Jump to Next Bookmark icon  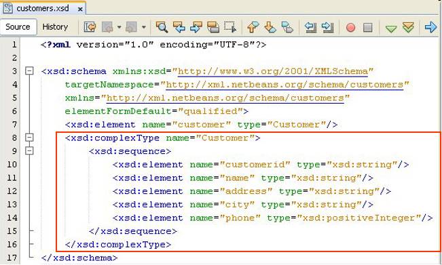click(x=270, y=27)
